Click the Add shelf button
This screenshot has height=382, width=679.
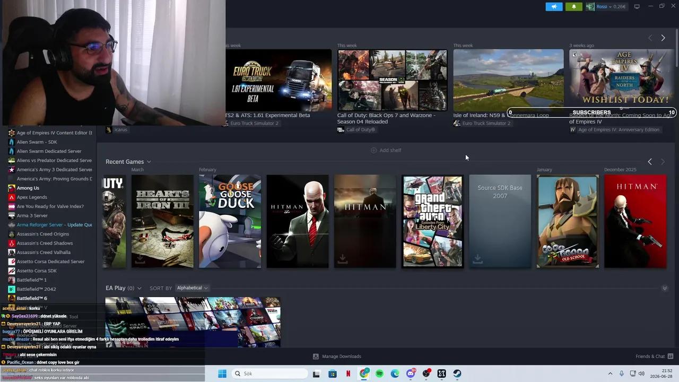[x=386, y=150]
